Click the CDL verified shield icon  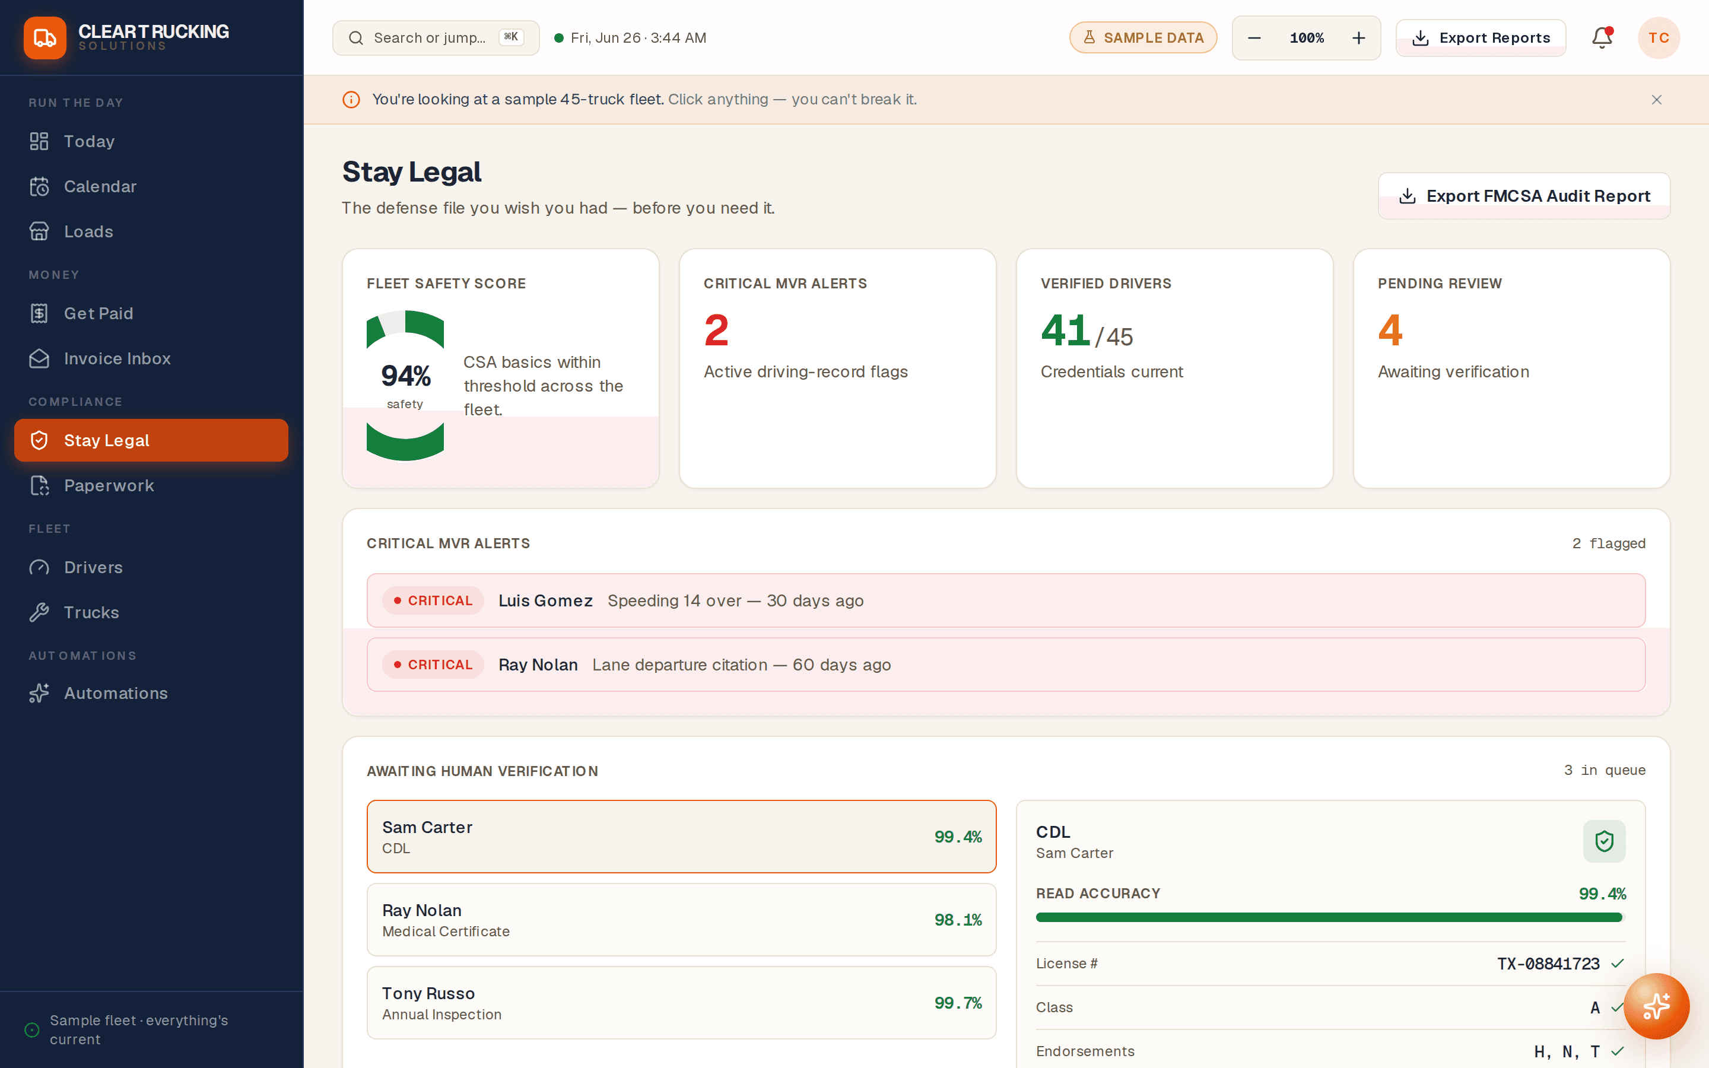click(1604, 841)
